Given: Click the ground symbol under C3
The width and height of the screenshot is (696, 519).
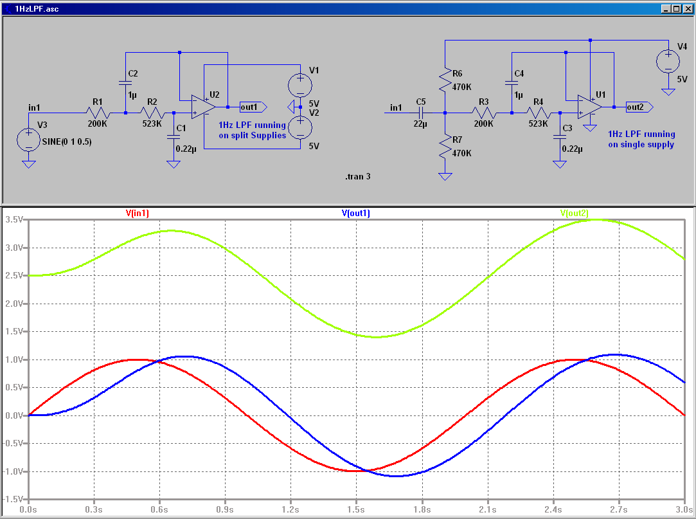Looking at the screenshot, I should (559, 164).
